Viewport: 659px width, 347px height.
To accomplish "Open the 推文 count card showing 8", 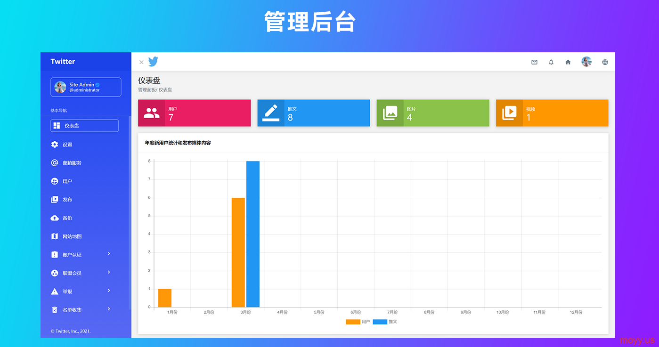I will click(314, 113).
